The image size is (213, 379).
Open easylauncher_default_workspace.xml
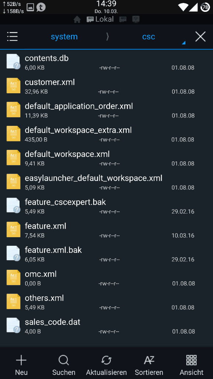pyautogui.click(x=106, y=182)
